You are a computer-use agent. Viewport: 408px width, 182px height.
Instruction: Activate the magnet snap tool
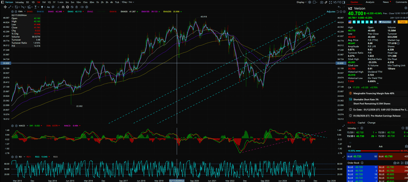tap(63, 7)
